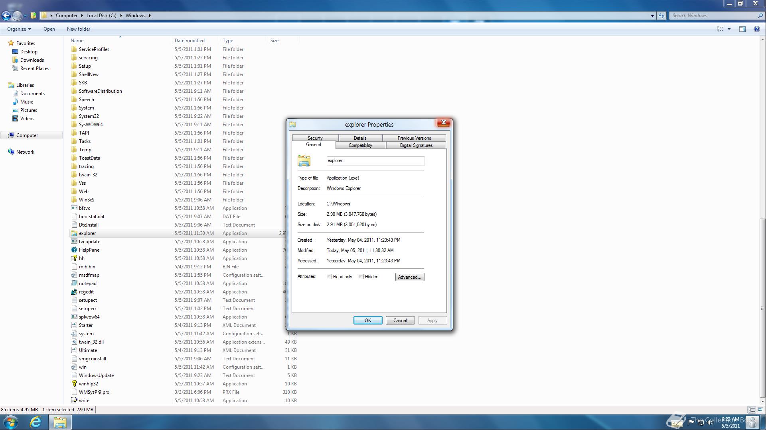Click the refresh button beside address bar
Screen dimensions: 766x430
[x=661, y=16]
